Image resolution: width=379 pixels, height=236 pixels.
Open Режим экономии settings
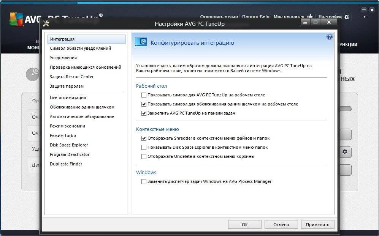67,126
